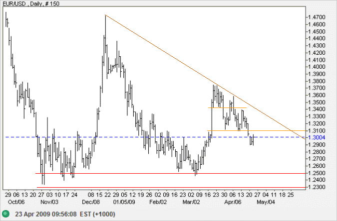Viewport: 337px width, 221px height.
Task: Click the 1.3700 price axis label
Action: click(317, 88)
